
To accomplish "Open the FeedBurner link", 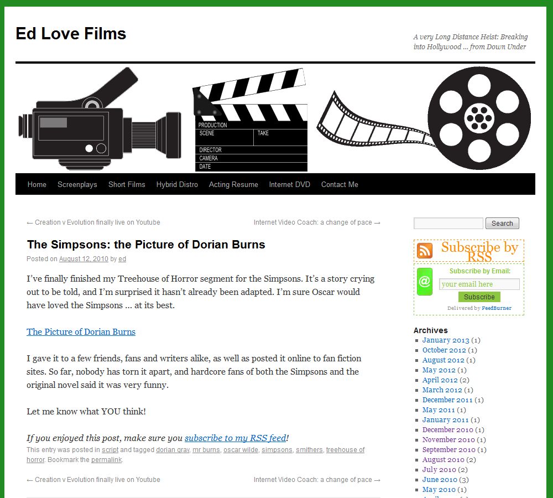I will pos(496,308).
